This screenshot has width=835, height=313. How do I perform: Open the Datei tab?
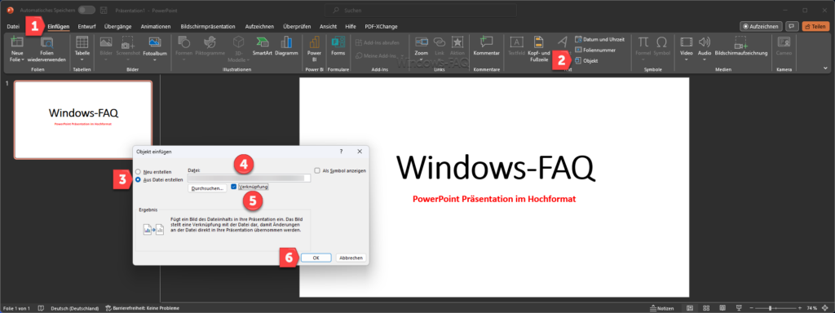click(x=13, y=26)
